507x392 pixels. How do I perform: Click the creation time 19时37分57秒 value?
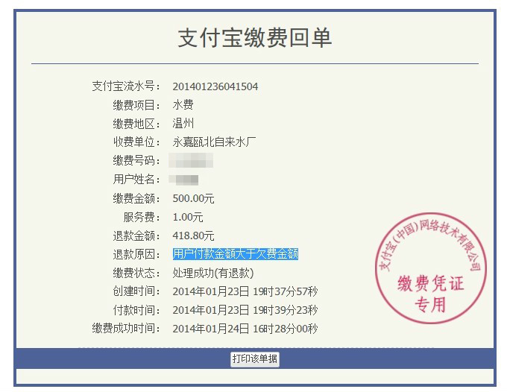[286, 291]
